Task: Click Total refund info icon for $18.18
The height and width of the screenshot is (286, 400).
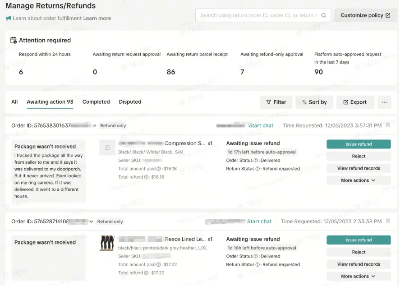Action: [x=146, y=177]
